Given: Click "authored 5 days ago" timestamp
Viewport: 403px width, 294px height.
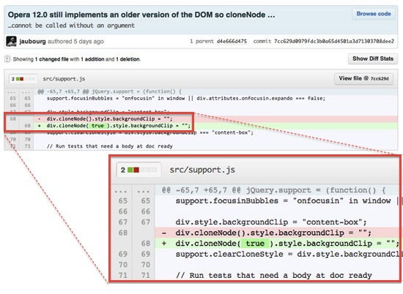Looking at the screenshot, I should 75,41.
